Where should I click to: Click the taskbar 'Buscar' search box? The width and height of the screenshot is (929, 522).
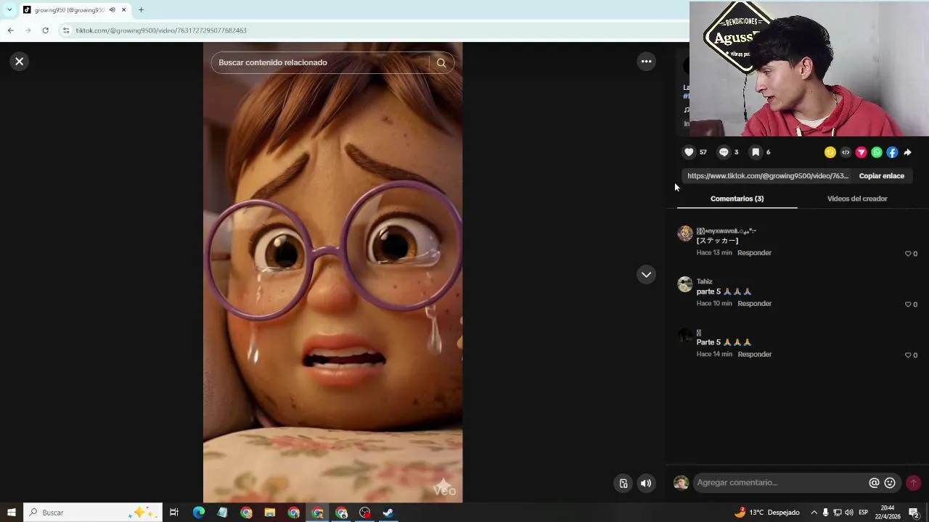point(92,513)
